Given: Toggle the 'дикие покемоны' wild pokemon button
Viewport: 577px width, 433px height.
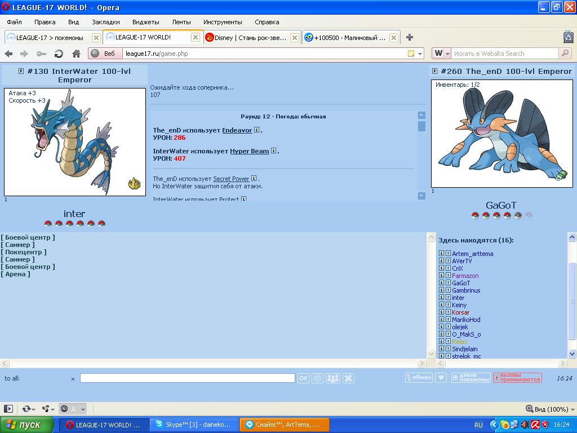Looking at the screenshot, I should [x=471, y=377].
